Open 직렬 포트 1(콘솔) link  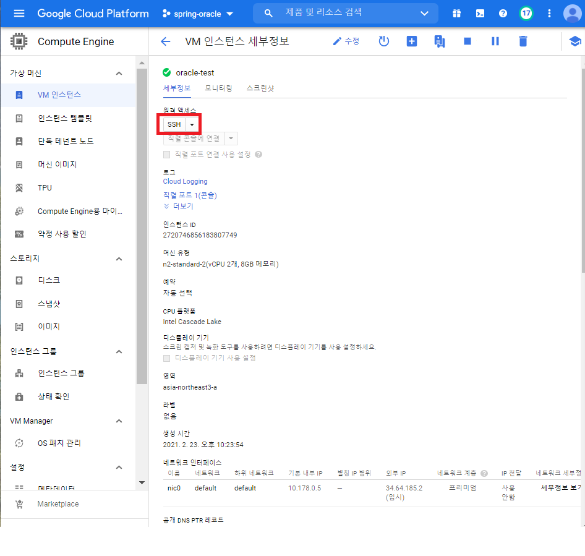(x=189, y=195)
